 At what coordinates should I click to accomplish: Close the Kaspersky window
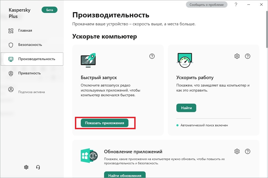coord(261,4)
